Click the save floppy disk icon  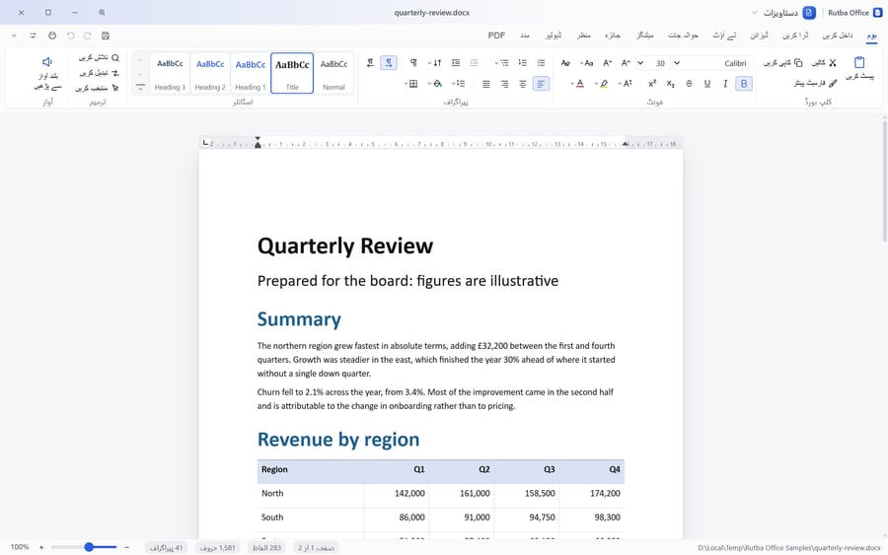[106, 35]
